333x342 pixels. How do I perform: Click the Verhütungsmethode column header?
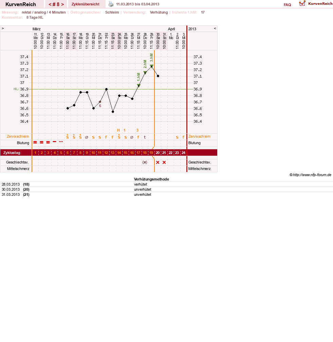pos(151,179)
